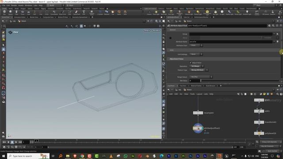The width and height of the screenshot is (283, 159).
Task: Open the Windows menu
Action: point(28,5)
